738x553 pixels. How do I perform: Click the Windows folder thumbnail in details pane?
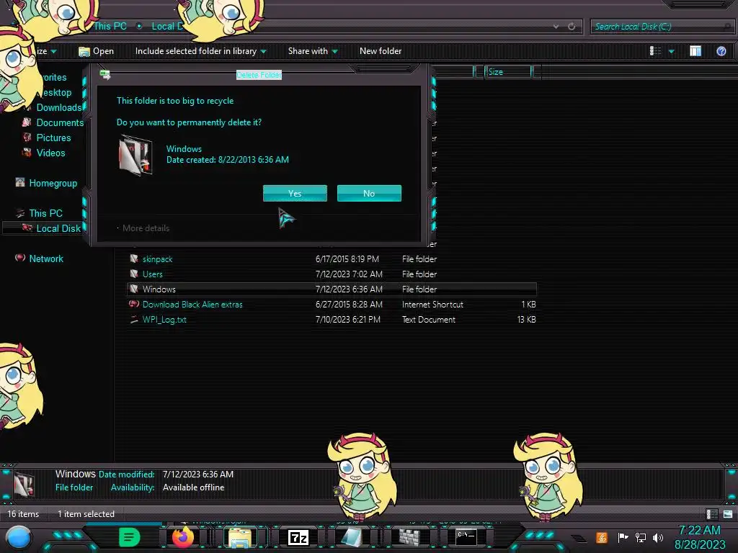[x=24, y=485]
